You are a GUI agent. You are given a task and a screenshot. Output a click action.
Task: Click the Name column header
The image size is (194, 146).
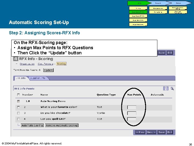[44, 95]
